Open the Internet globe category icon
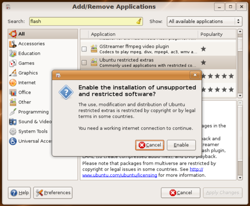The height and width of the screenshot is (206, 250). (x=13, y=83)
